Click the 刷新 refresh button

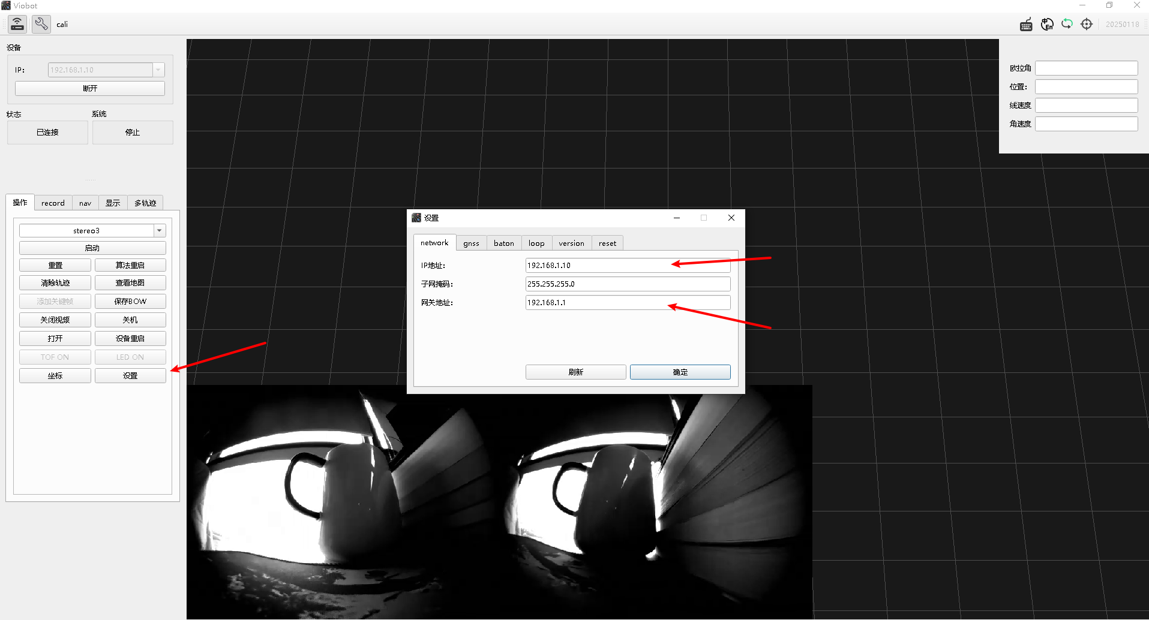[x=576, y=372]
